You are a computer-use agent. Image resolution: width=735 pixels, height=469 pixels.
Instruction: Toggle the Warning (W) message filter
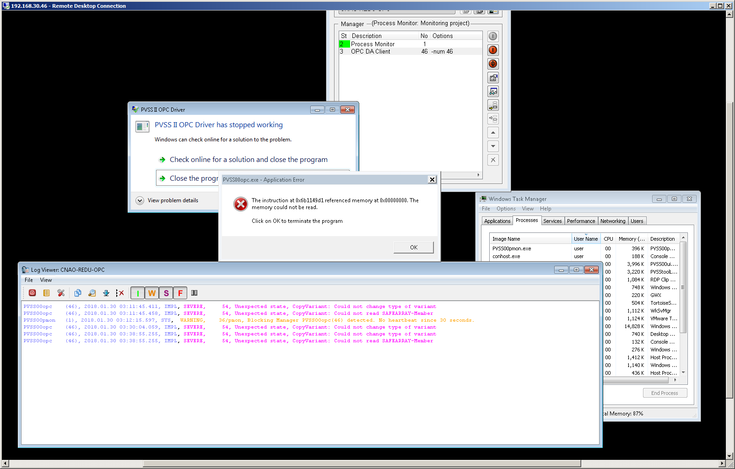152,293
